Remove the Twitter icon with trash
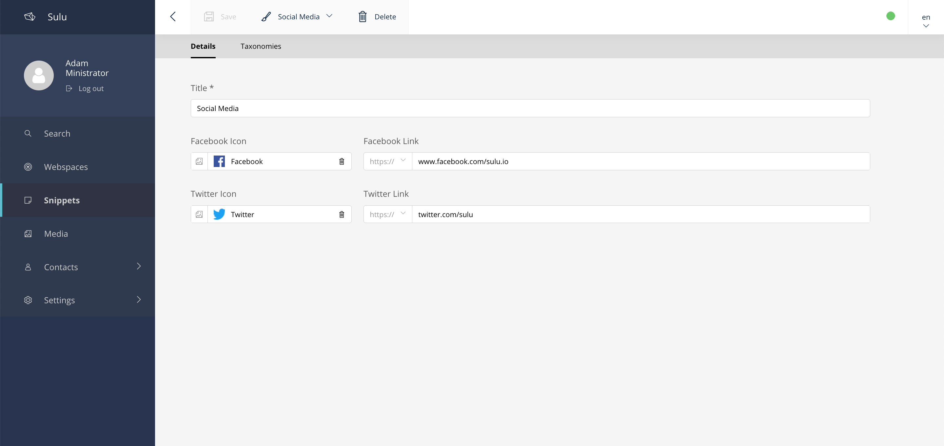 (x=342, y=214)
